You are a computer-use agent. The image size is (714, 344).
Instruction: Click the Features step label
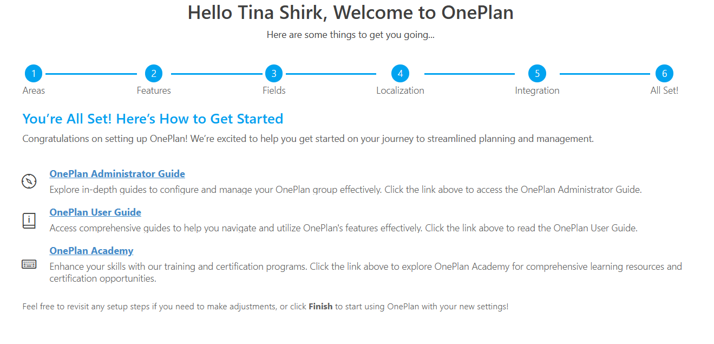(x=154, y=90)
